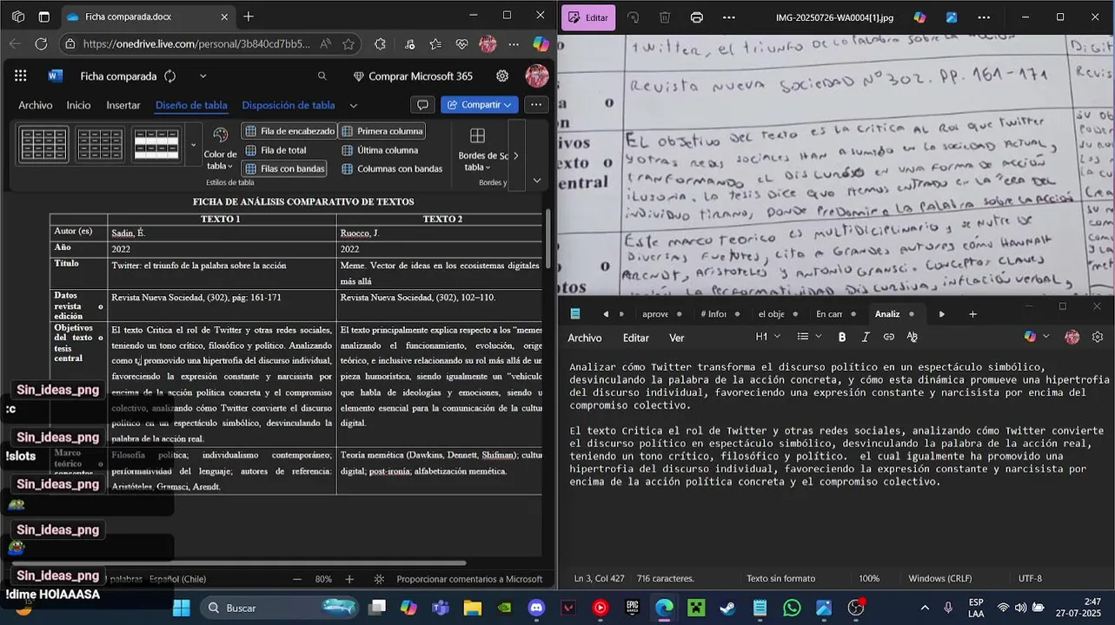Open Discord from the taskbar

tap(536, 608)
